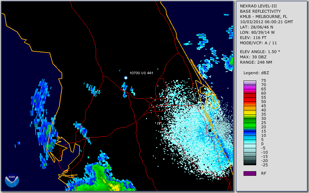Click the 'ELEV: 116 FT' text
Viewport: 309px width, 193px height.
[253, 38]
